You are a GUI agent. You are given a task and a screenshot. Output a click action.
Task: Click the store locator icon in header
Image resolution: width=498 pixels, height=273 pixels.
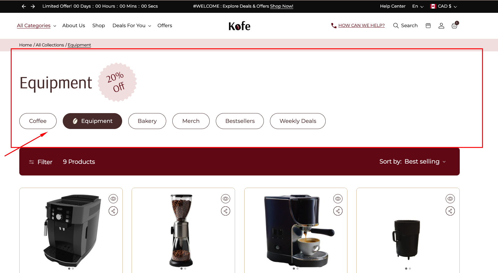pos(428,26)
